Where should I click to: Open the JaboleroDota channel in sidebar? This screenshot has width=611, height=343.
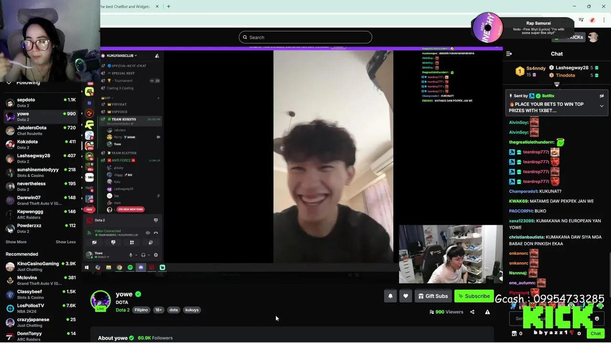coord(41,131)
